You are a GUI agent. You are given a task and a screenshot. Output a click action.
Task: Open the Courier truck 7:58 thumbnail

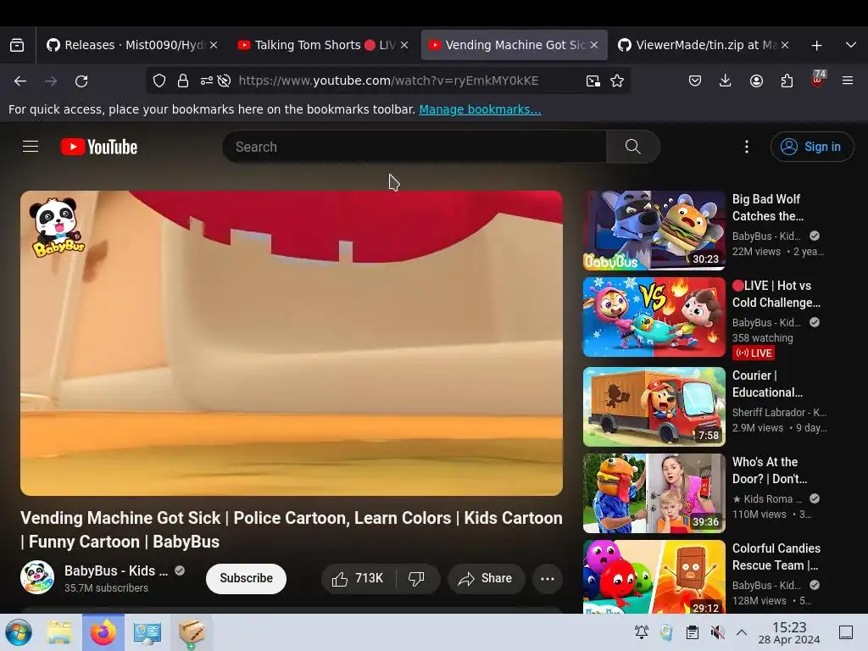654,407
